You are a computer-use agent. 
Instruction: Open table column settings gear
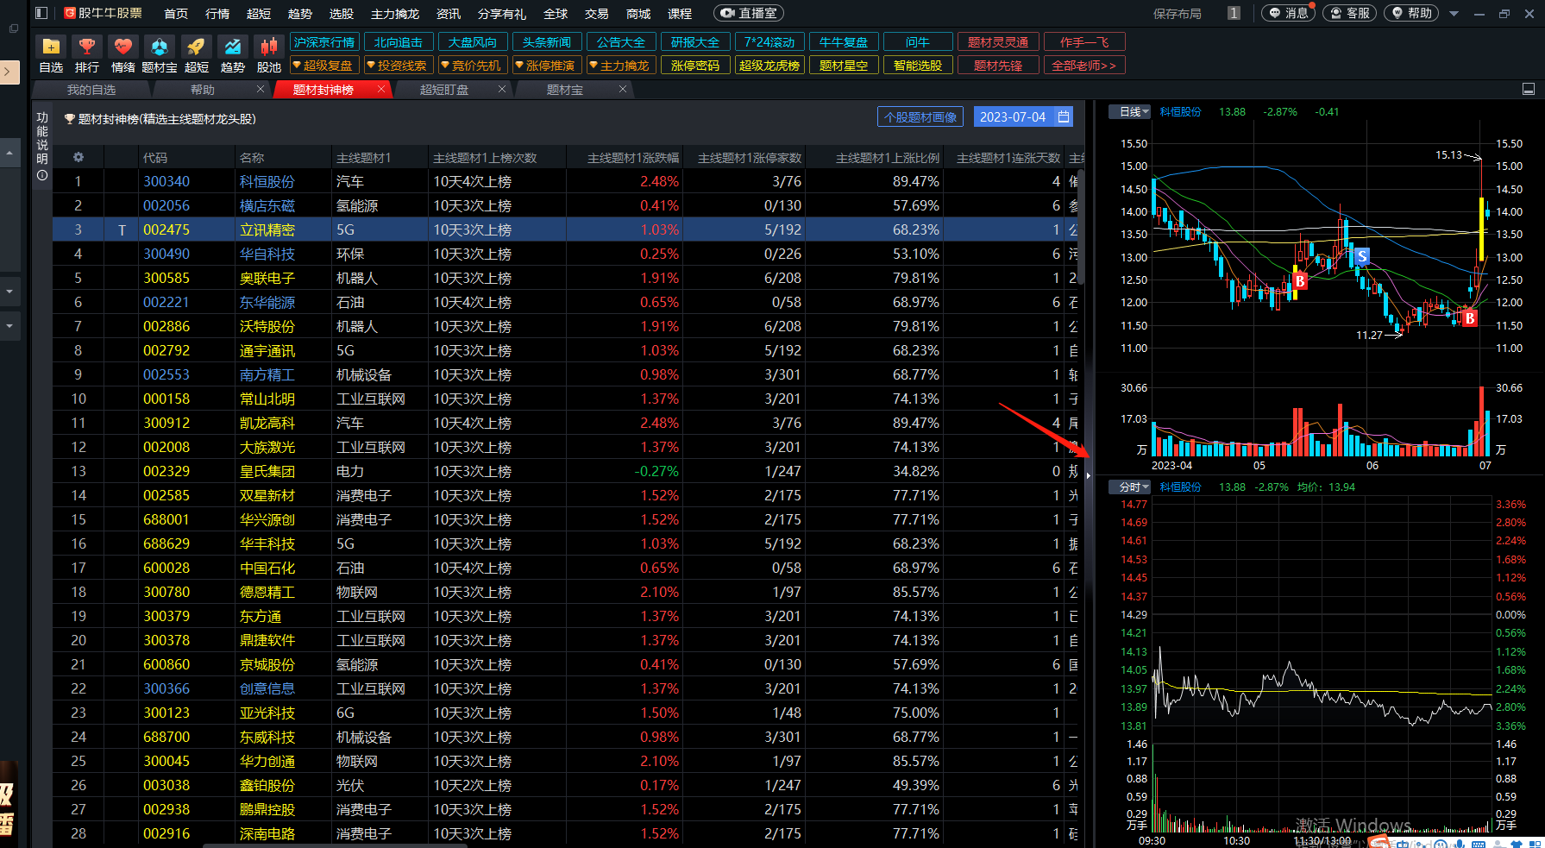click(79, 157)
